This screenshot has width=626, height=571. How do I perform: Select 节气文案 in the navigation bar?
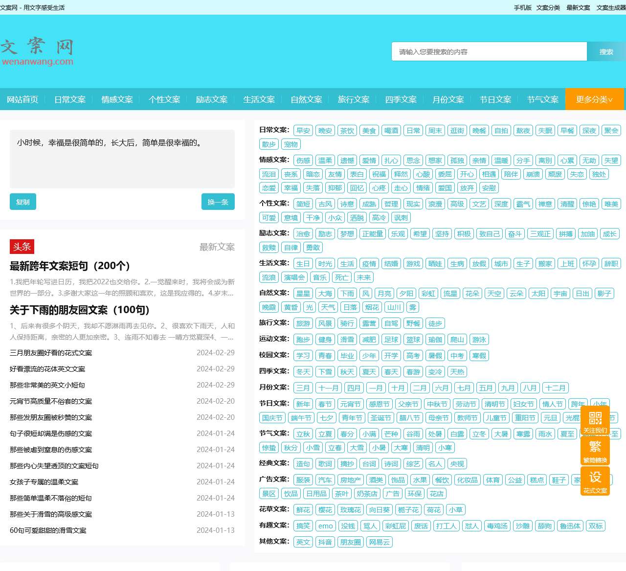coord(542,99)
